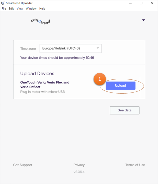Click the Time zone dropdown arrow
This screenshot has width=158, height=184.
coord(98,48)
